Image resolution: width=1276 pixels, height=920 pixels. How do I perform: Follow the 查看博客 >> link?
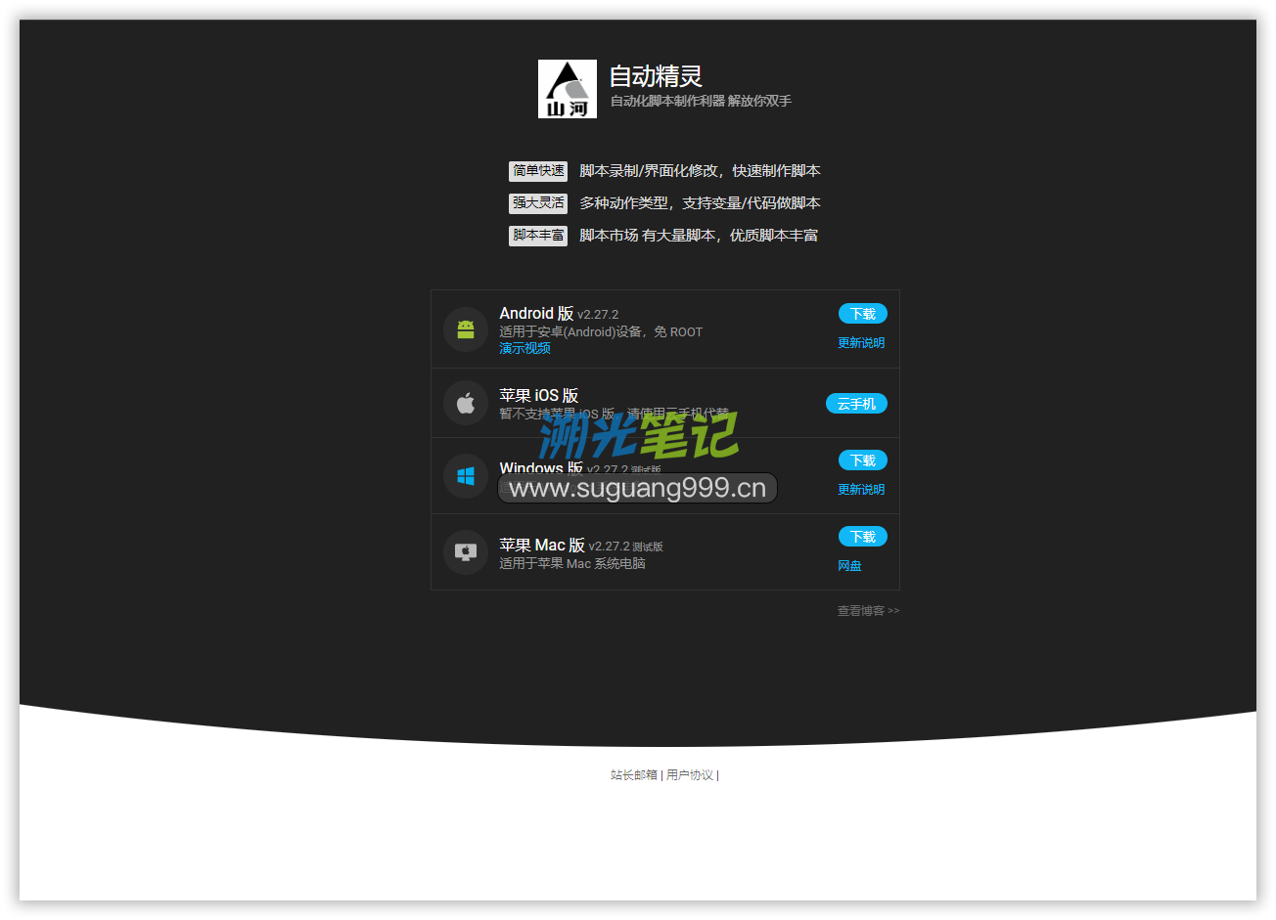click(867, 611)
